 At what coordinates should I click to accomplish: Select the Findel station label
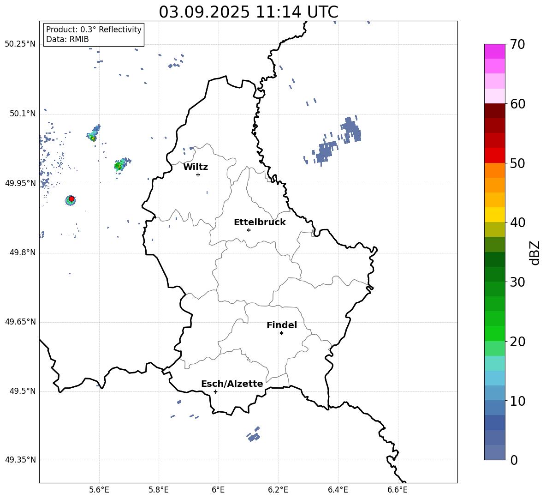[x=282, y=325]
